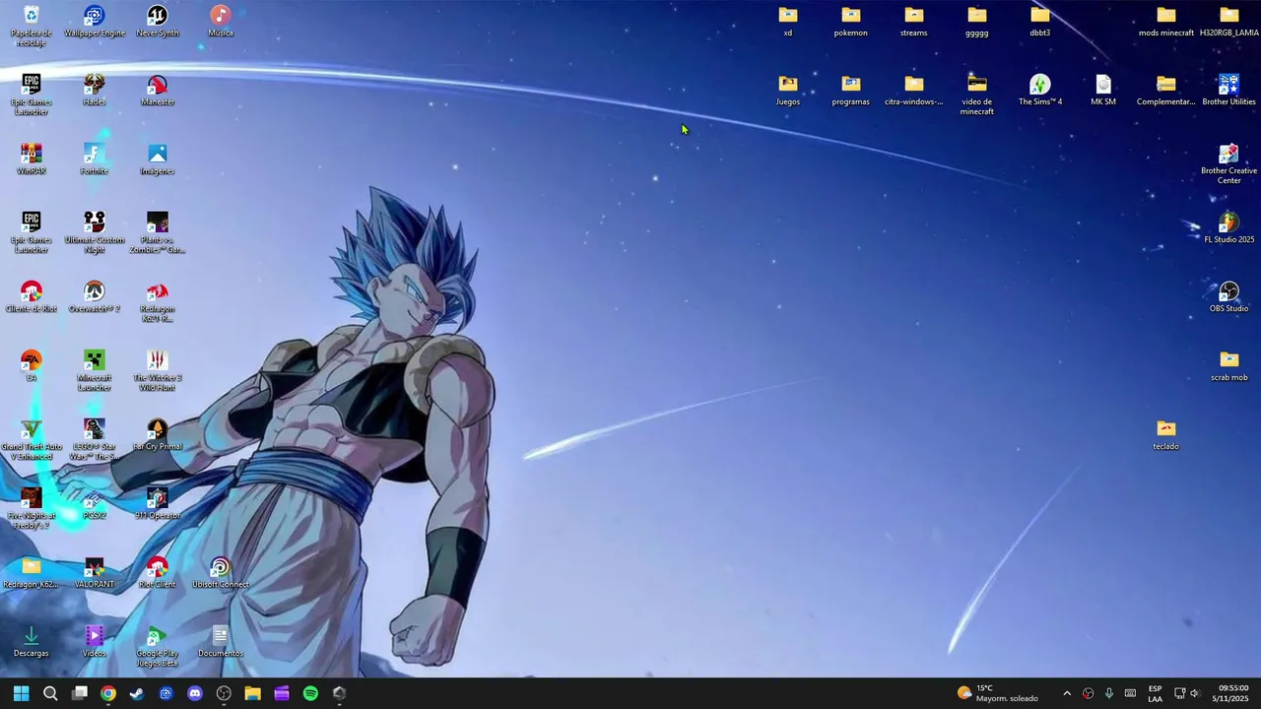Select the dbbt3 folder

click(x=1040, y=22)
